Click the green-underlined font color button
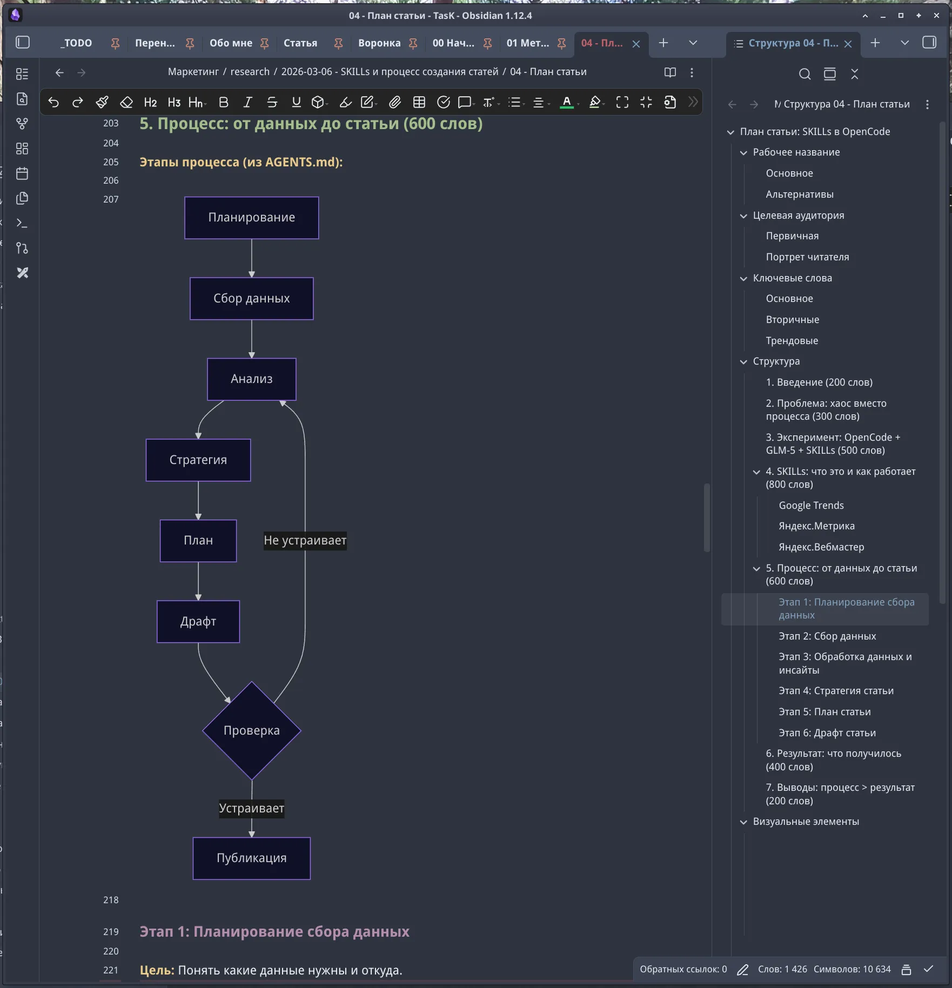This screenshot has width=952, height=988. (x=567, y=102)
